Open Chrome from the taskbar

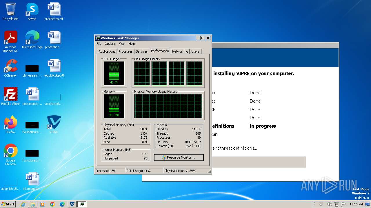pos(52,204)
